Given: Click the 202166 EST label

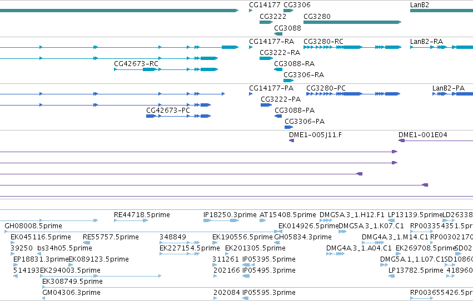Looking at the screenshot, I should tap(227, 270).
